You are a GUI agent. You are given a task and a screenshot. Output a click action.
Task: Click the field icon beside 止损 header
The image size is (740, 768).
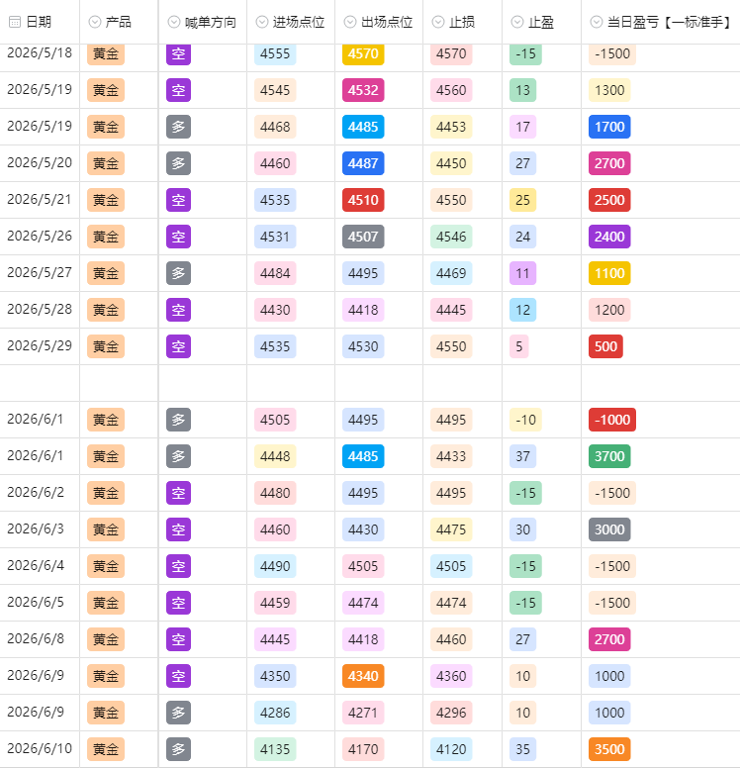pyautogui.click(x=438, y=22)
